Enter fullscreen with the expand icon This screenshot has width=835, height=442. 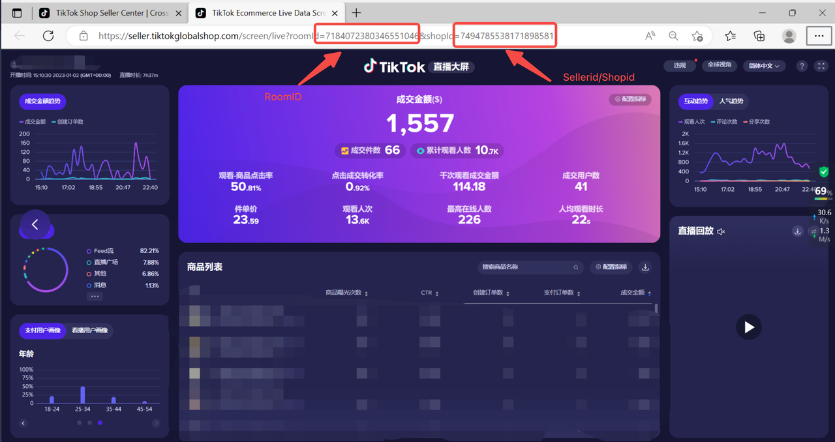(821, 66)
